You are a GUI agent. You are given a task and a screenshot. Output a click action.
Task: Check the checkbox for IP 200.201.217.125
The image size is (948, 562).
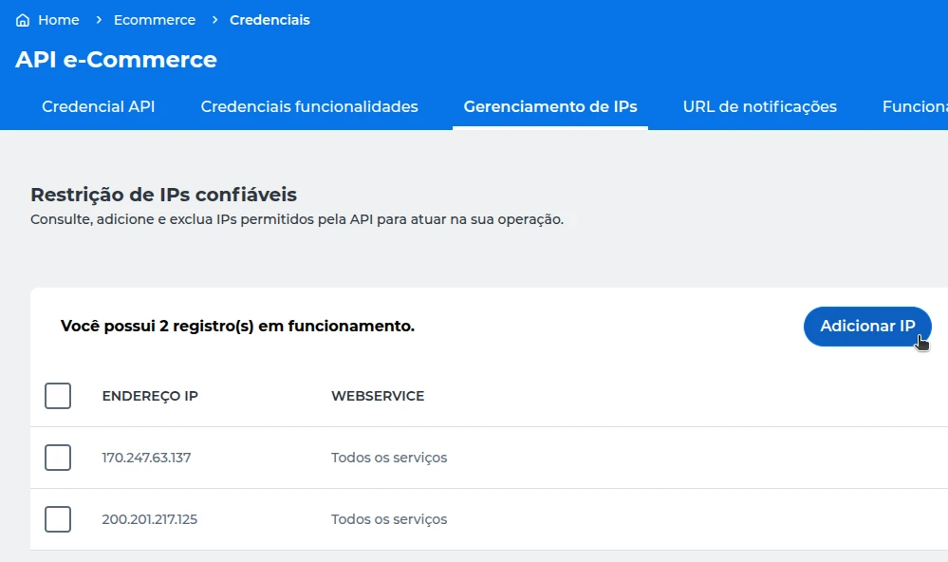click(x=58, y=519)
